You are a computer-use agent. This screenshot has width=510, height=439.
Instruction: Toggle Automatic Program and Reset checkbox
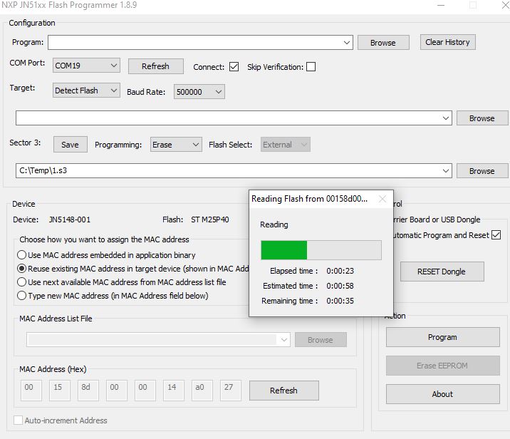496,235
